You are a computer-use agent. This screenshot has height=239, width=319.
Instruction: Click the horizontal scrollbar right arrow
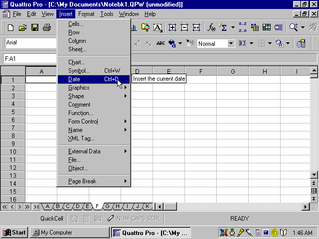pyautogui.click(x=306, y=207)
